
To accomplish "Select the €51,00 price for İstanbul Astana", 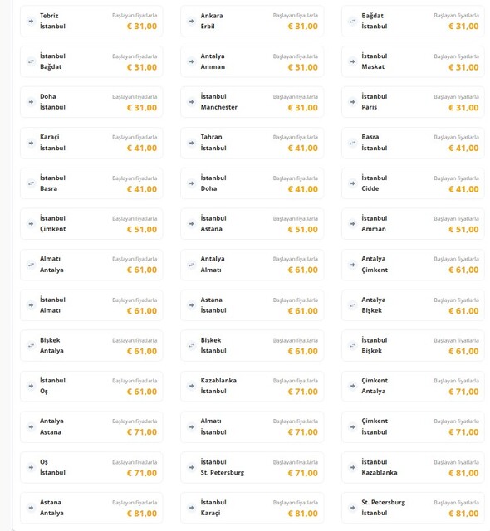I will pos(303,229).
